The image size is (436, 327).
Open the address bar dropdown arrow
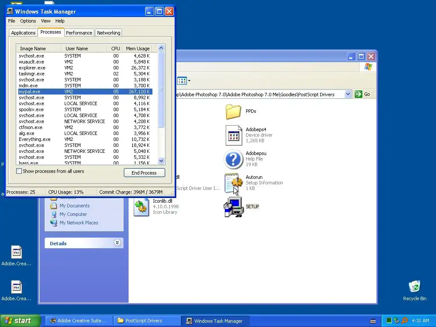click(348, 94)
